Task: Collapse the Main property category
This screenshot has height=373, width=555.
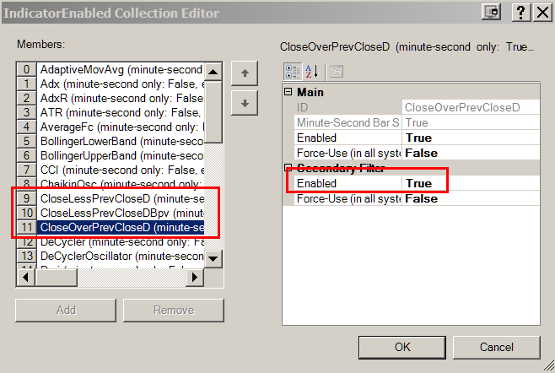Action: pos(288,92)
